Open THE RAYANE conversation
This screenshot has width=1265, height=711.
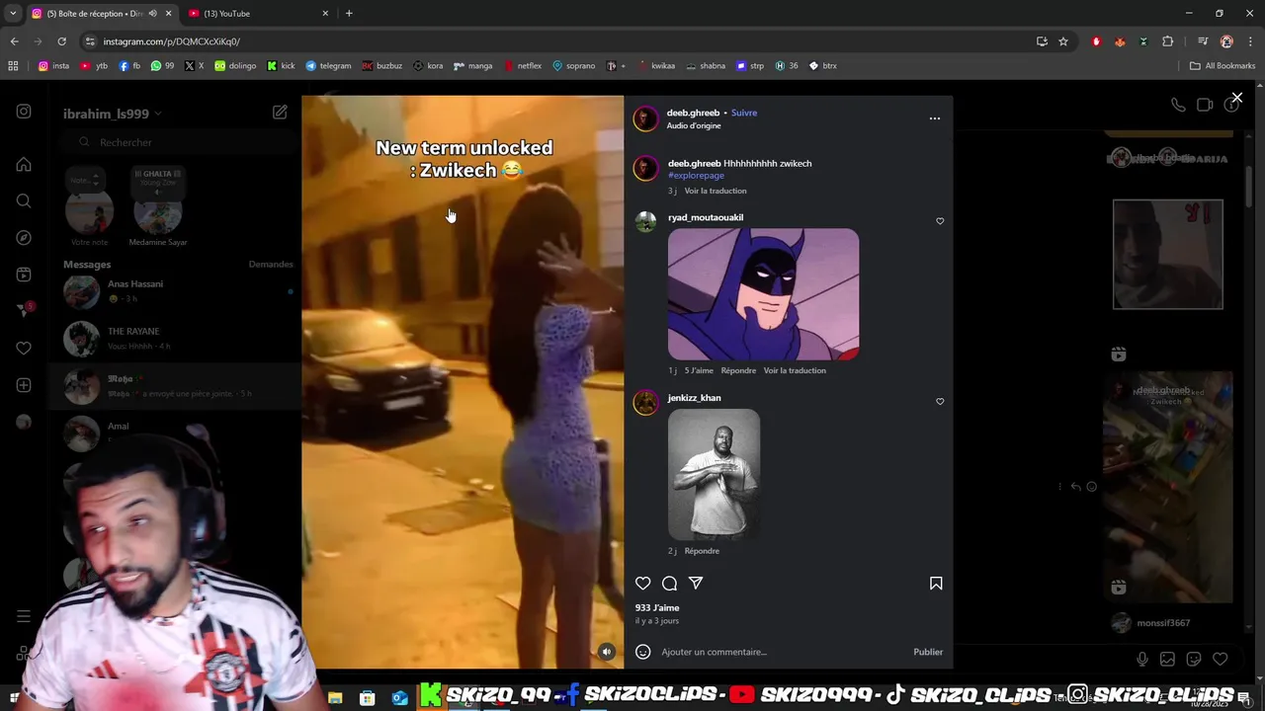pyautogui.click(x=174, y=339)
